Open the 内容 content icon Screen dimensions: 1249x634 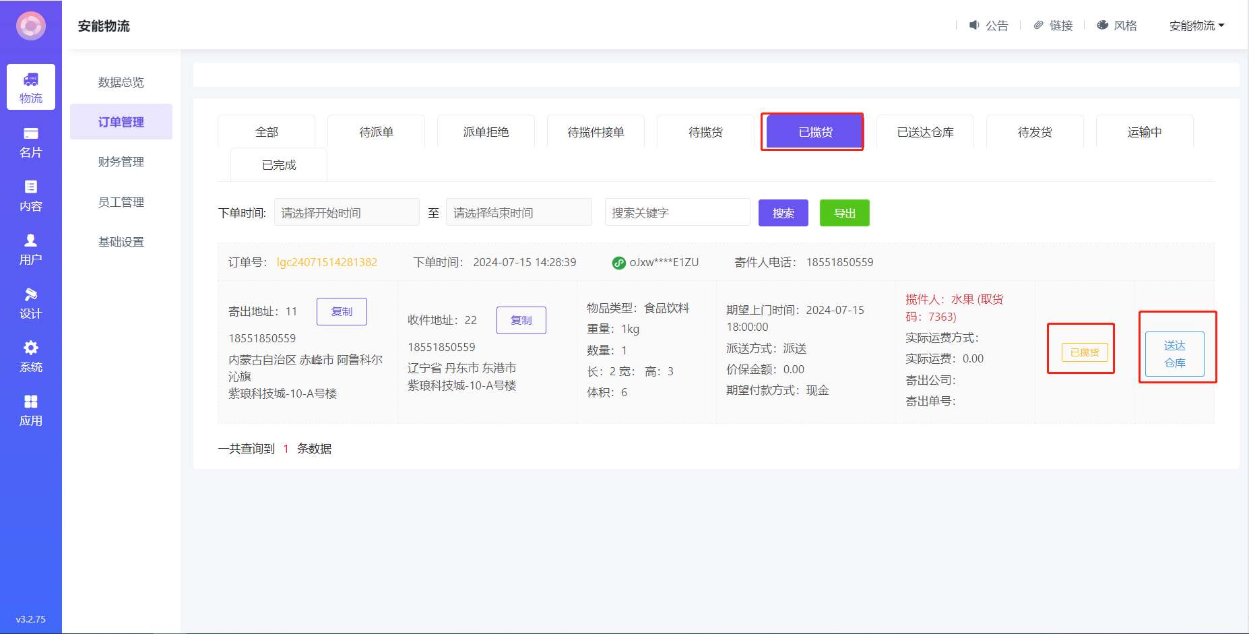point(31,187)
